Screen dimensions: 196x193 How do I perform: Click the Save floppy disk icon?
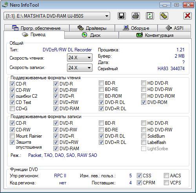click(x=122, y=16)
